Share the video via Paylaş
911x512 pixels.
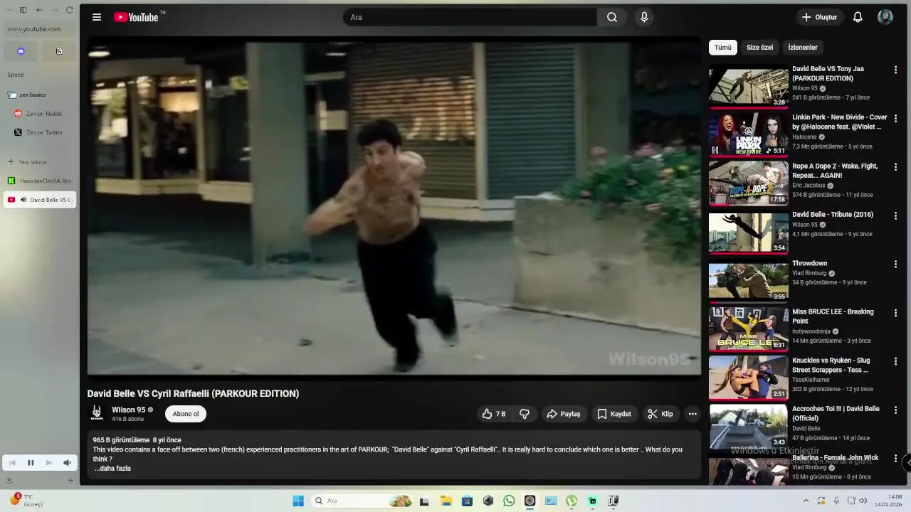[x=564, y=414]
